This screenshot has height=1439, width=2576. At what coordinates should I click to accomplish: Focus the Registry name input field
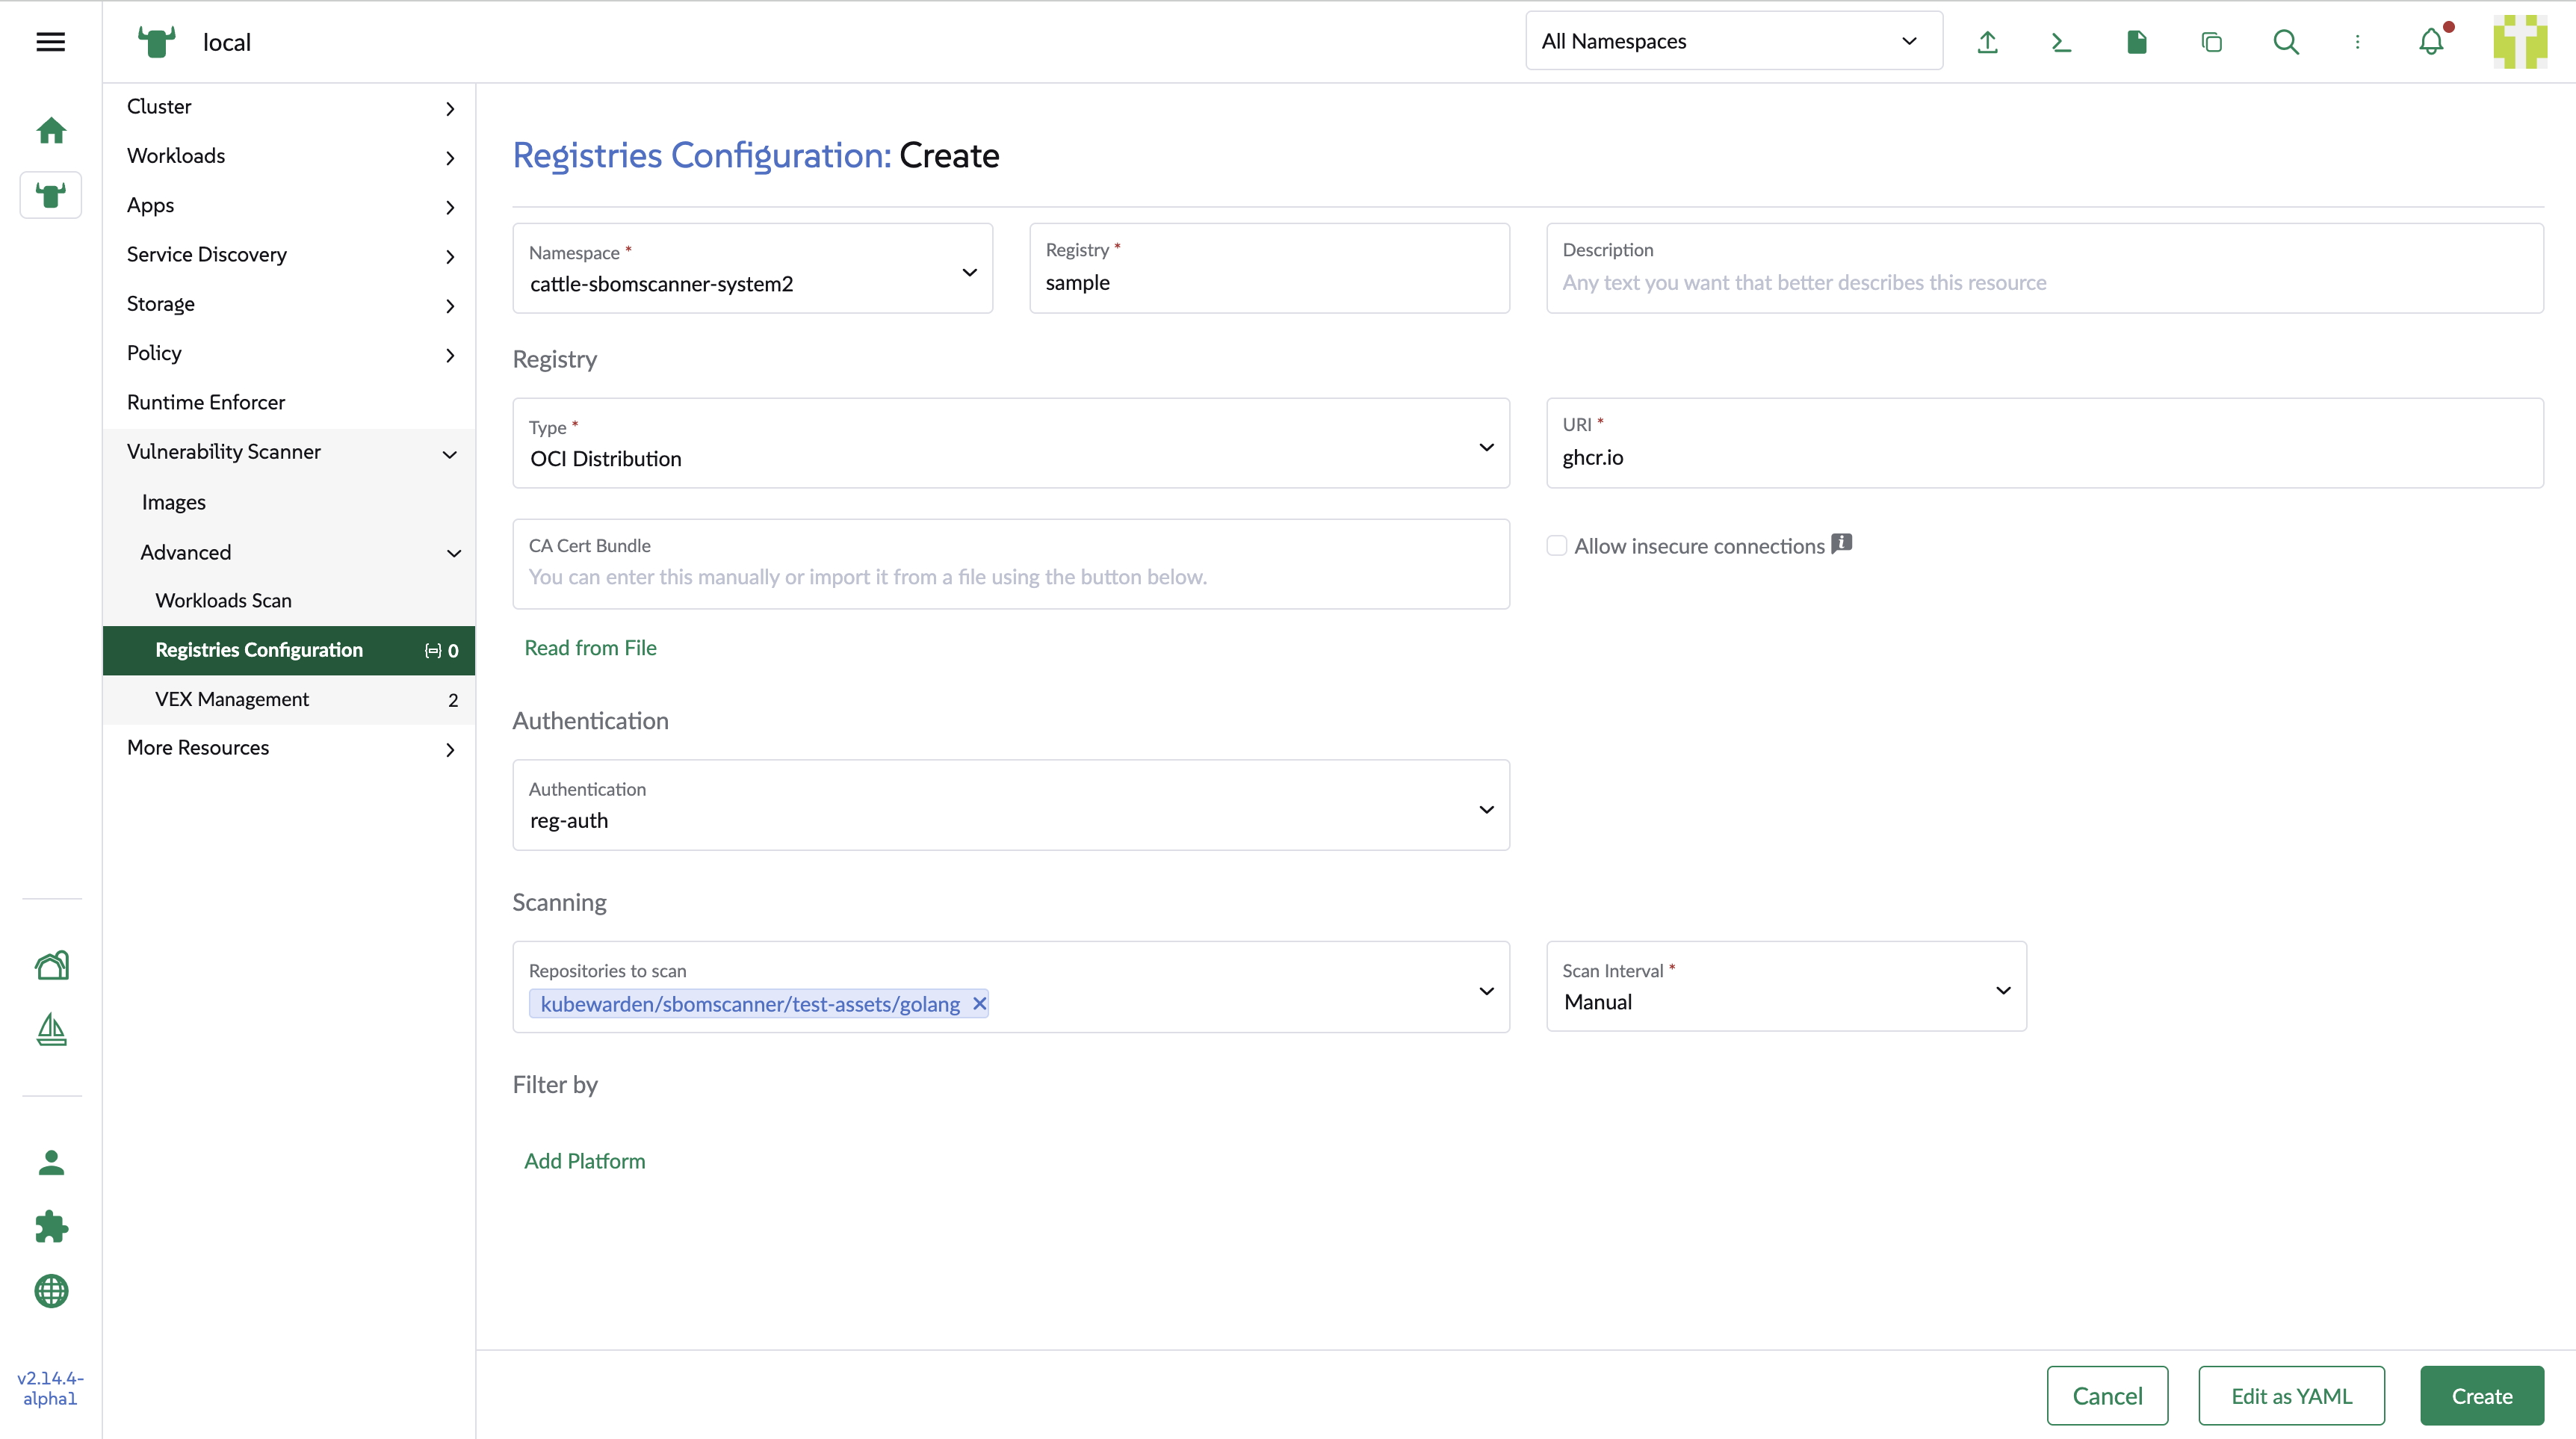pos(1269,268)
